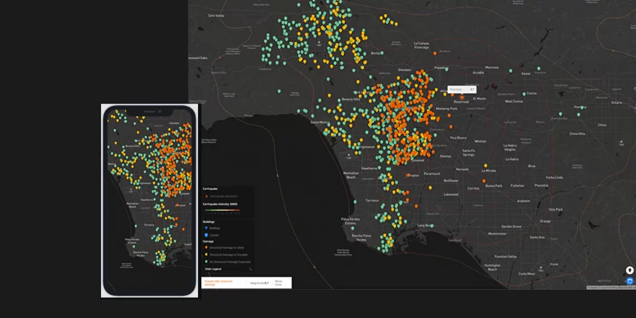The height and width of the screenshot is (318, 636).
Task: Open the blue calendar button at bottom right
Action: click(629, 281)
